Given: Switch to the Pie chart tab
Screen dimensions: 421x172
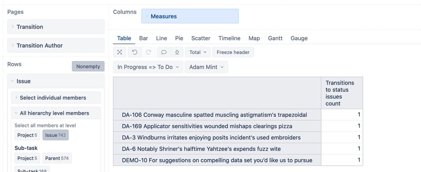Looking at the screenshot, I should (179, 38).
